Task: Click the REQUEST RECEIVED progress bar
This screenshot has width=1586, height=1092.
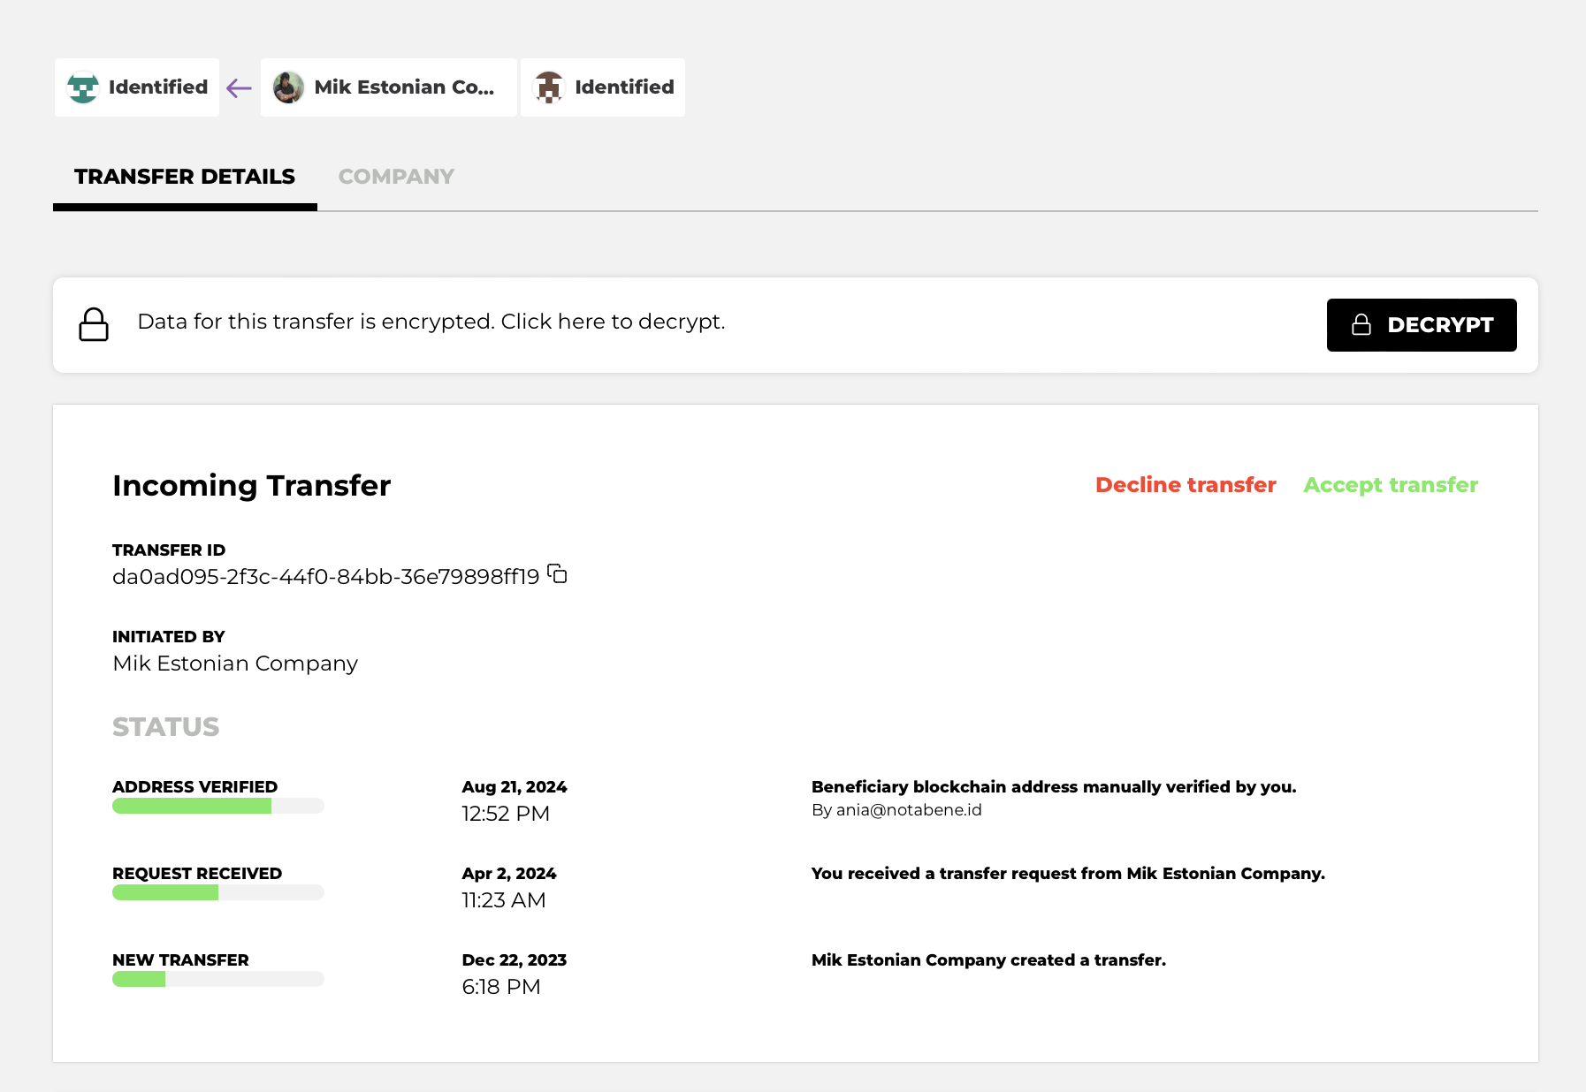Action: tap(218, 892)
